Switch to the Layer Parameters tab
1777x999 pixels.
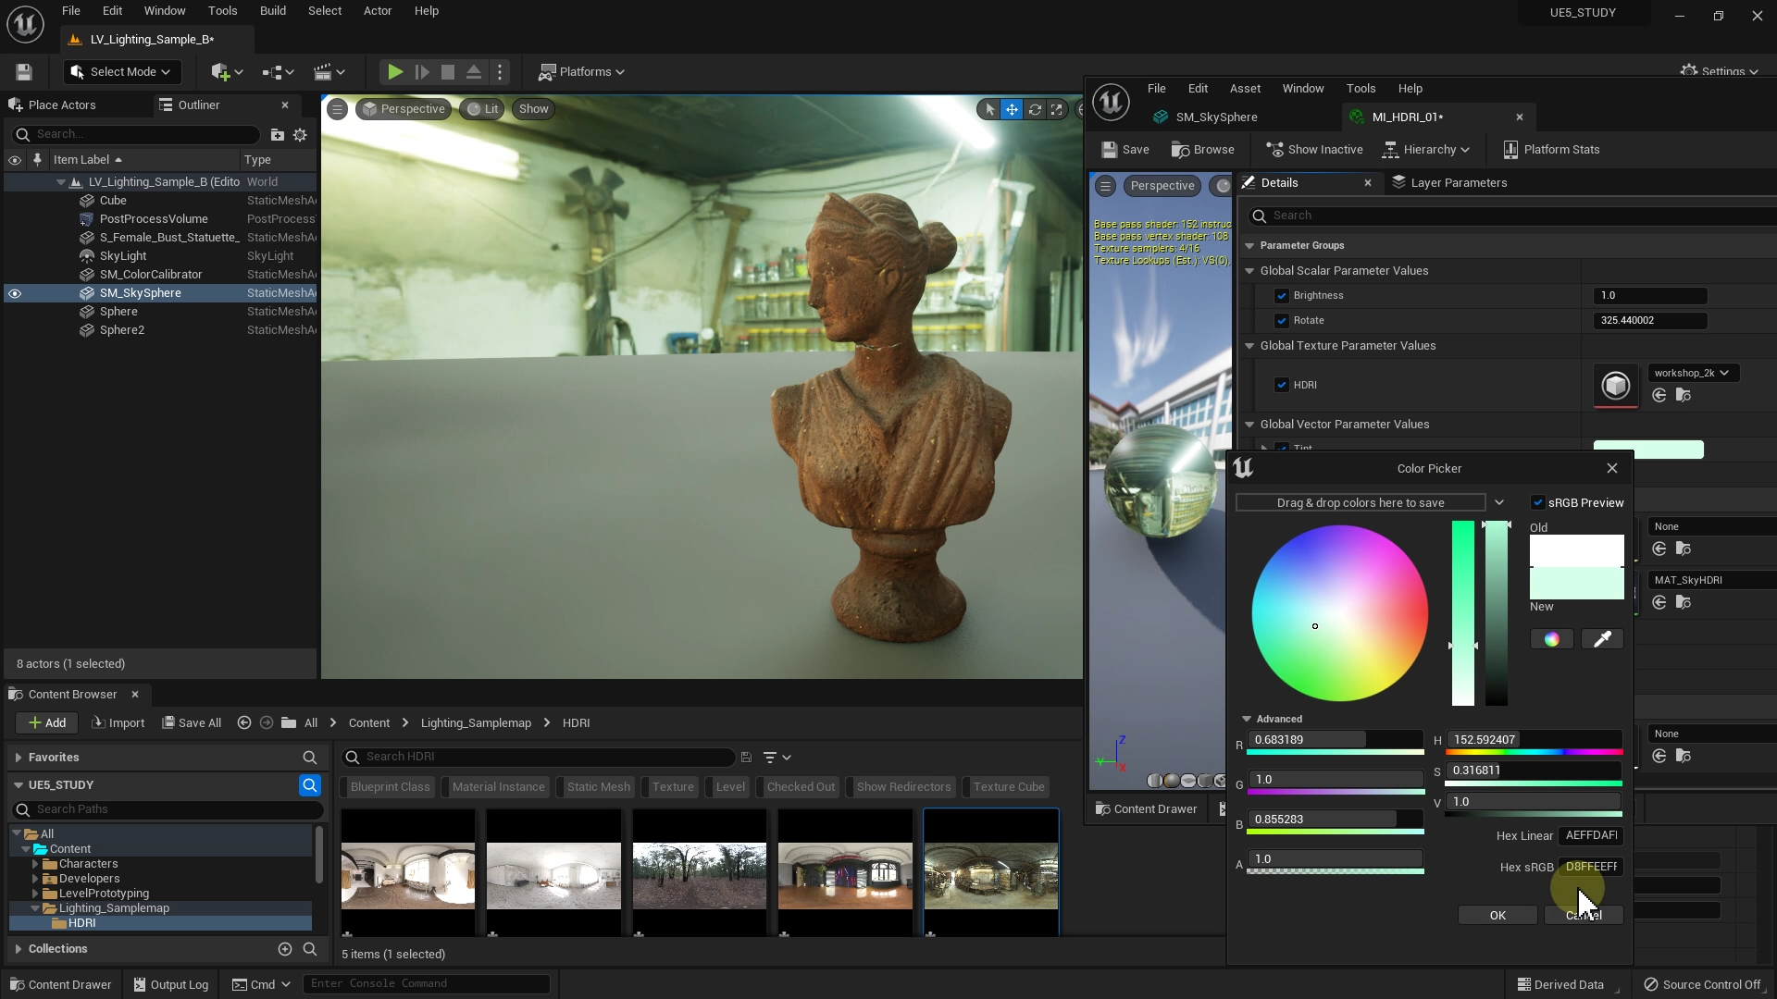[1449, 183]
